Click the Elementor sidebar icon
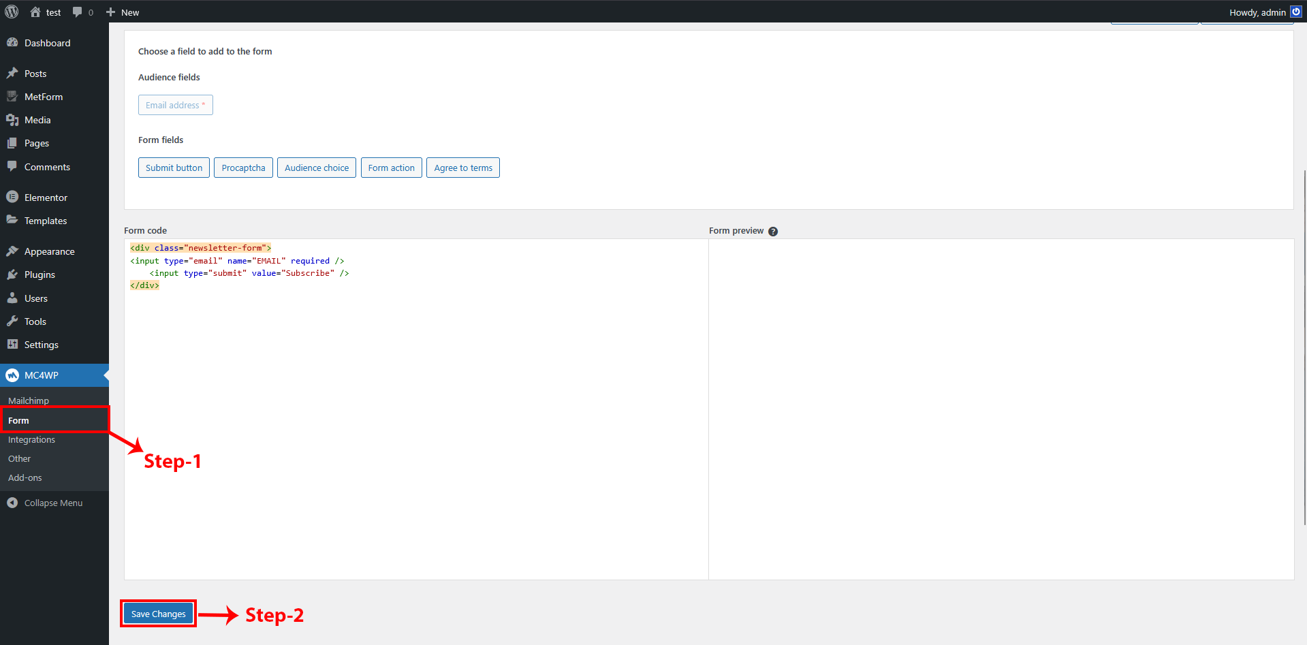1307x645 pixels. pos(12,198)
